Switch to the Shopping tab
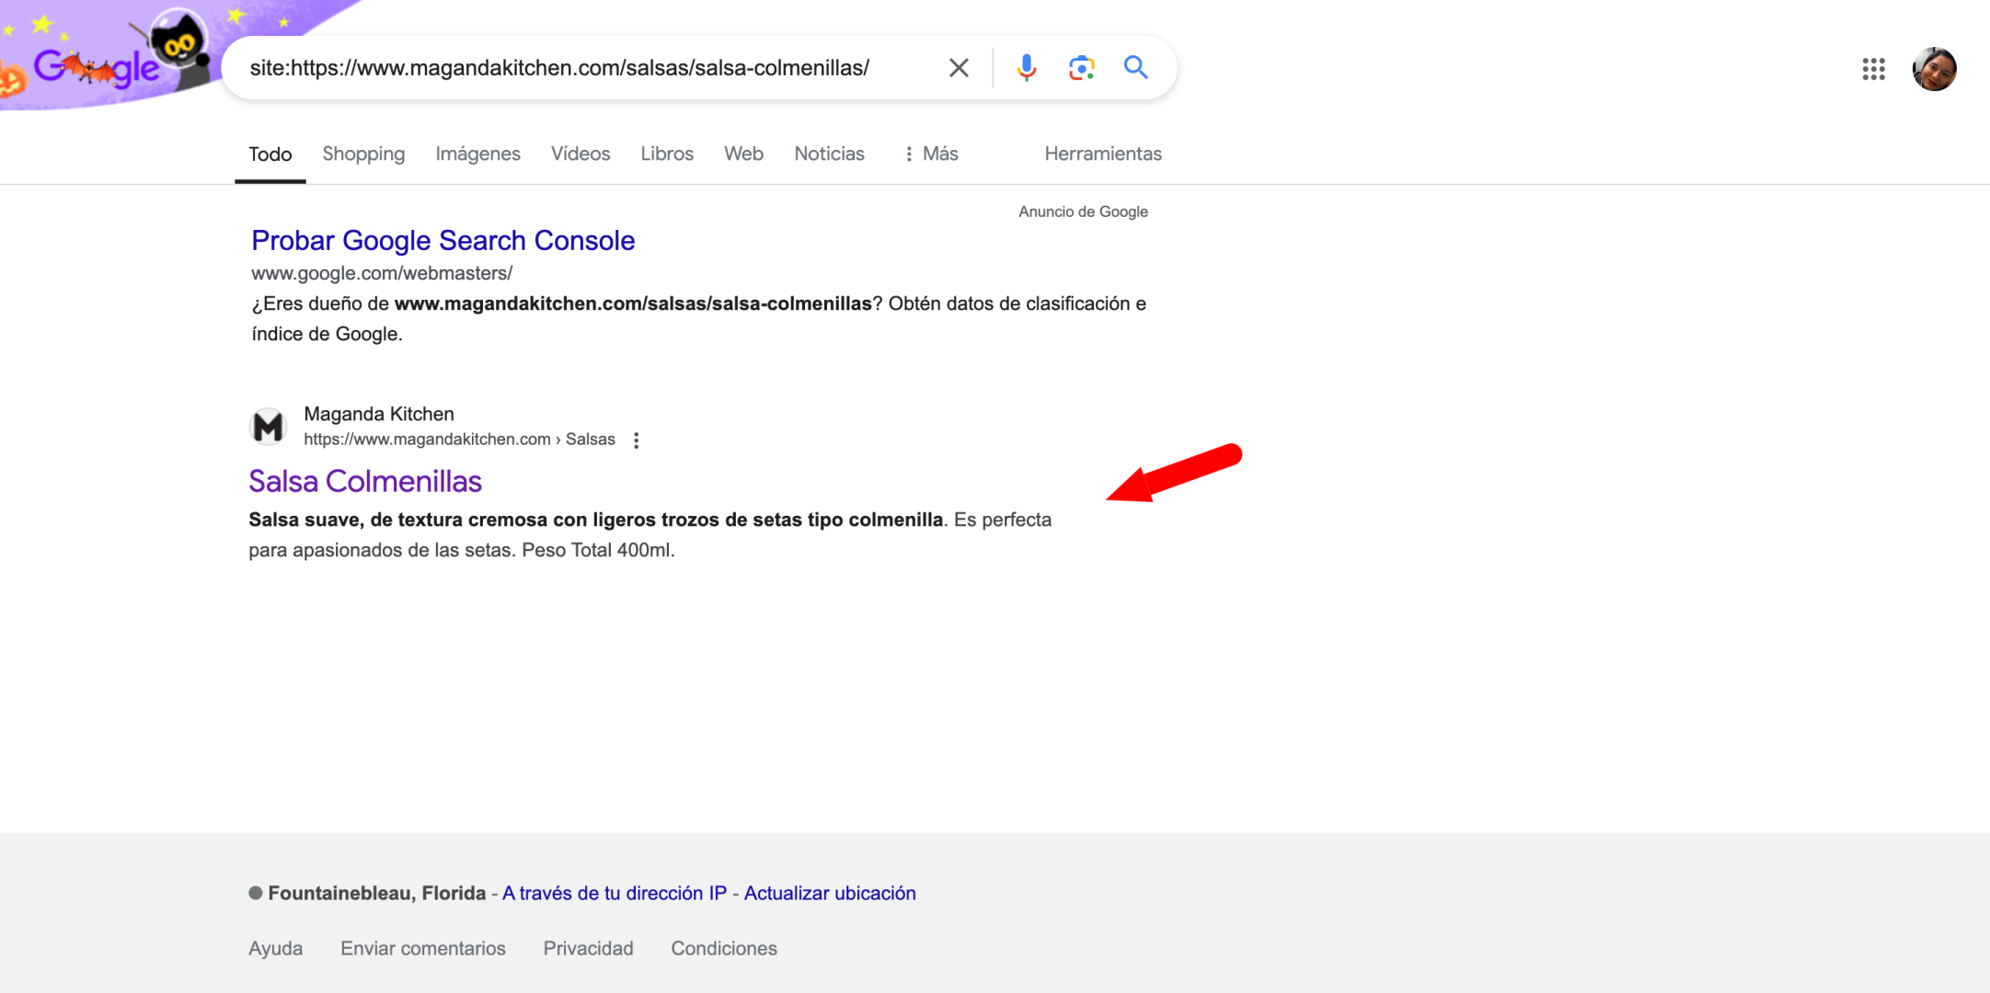 [363, 154]
